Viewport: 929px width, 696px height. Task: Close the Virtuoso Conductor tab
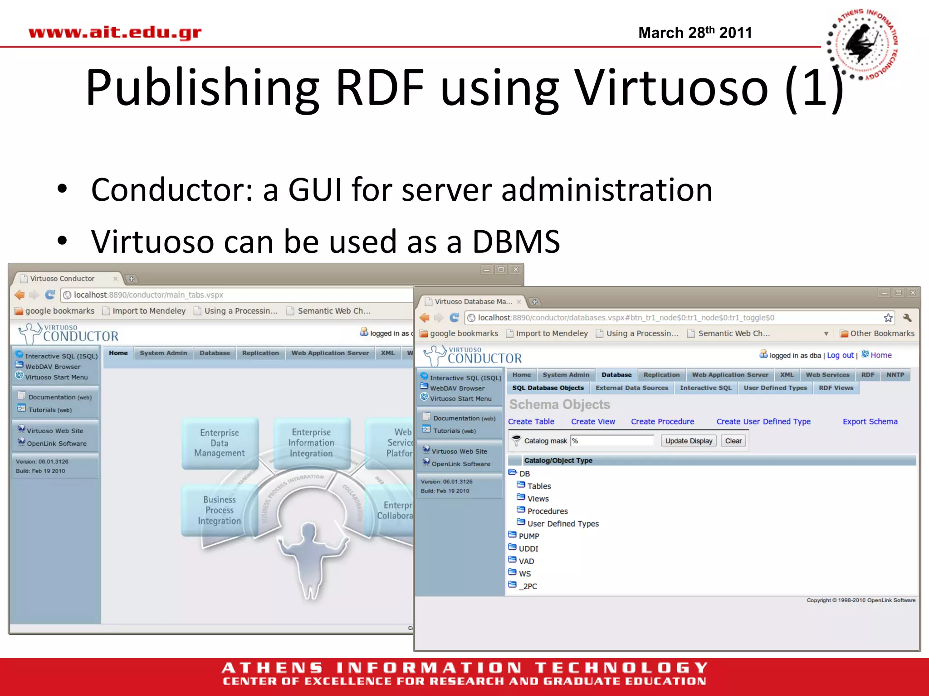[115, 279]
